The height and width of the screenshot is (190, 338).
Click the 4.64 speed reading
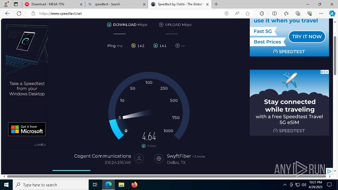[149, 136]
